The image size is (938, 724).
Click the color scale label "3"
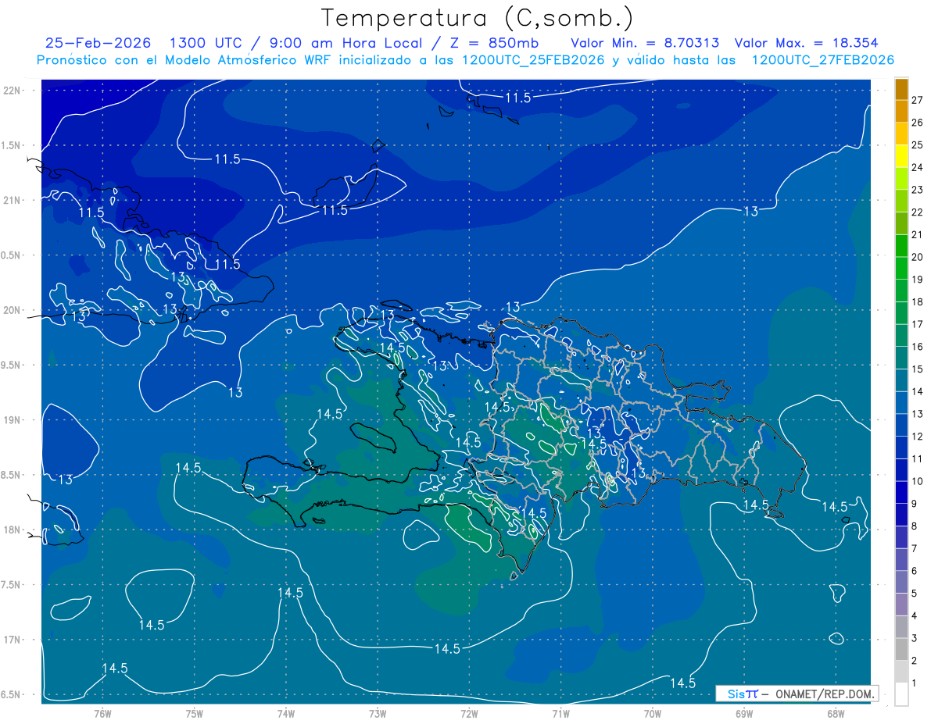pyautogui.click(x=914, y=638)
